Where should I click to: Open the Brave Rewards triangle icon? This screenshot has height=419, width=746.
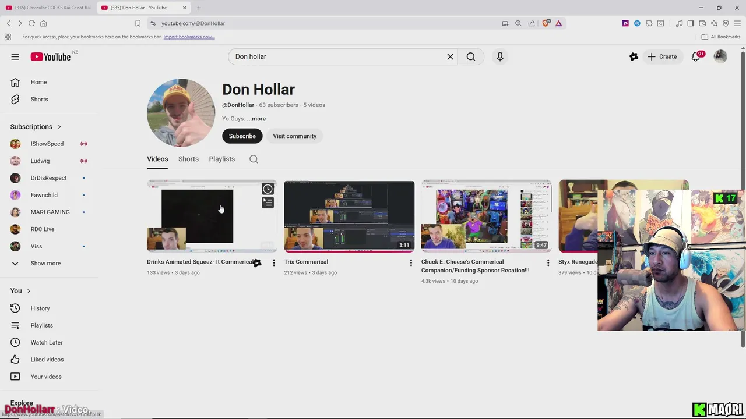(558, 23)
